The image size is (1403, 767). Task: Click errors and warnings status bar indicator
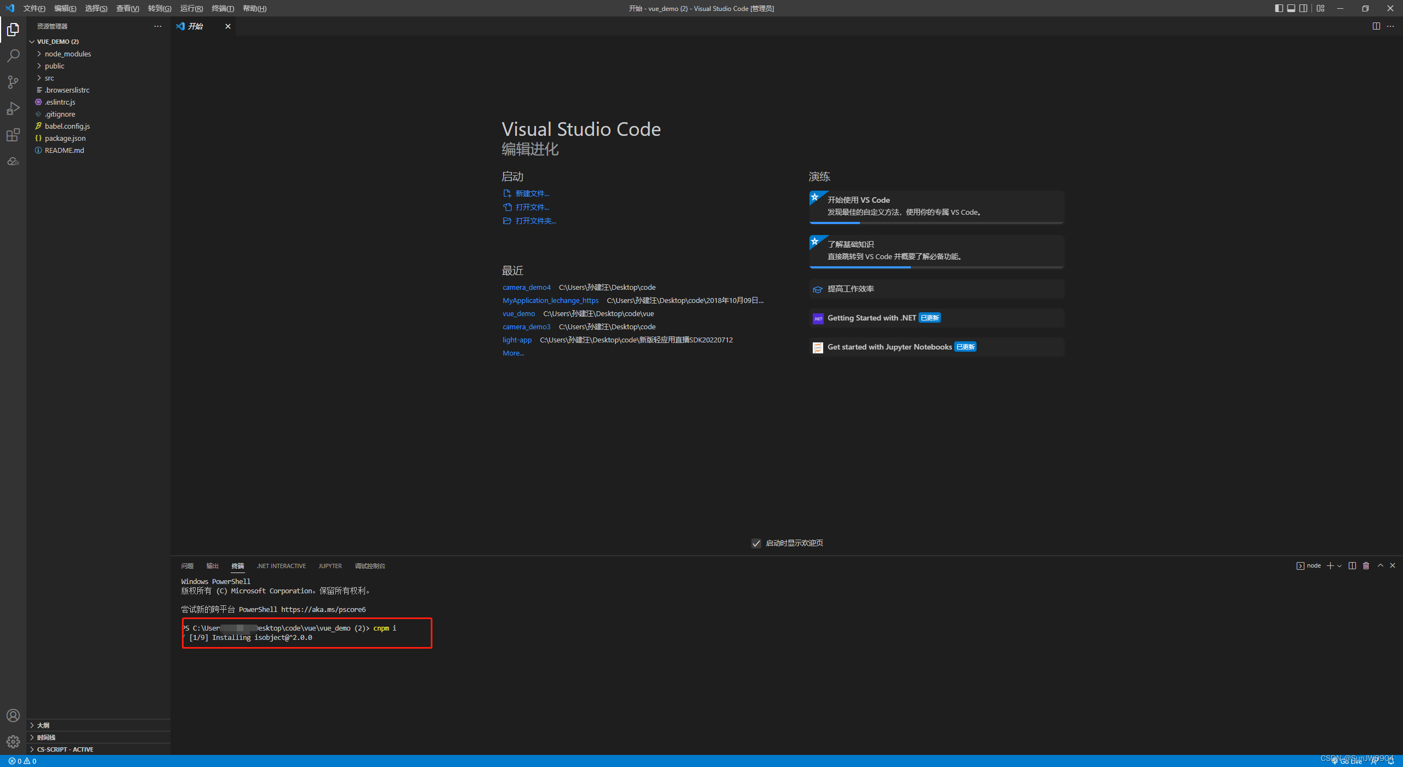[22, 761]
